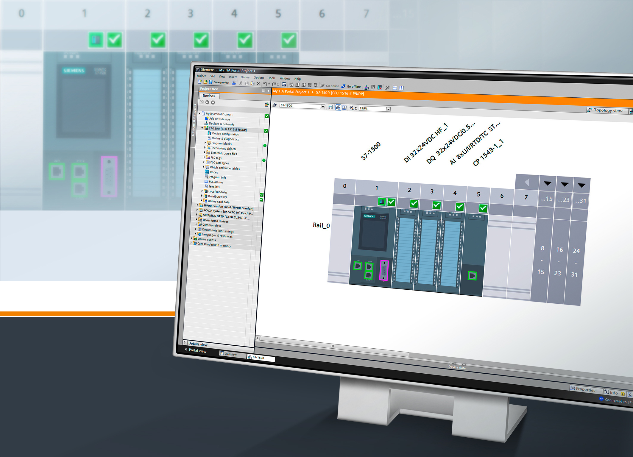Click the Accessible devices icon

point(367,87)
